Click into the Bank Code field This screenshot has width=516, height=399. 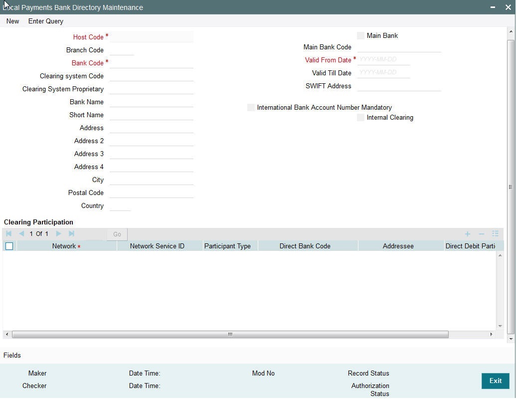pyautogui.click(x=152, y=63)
